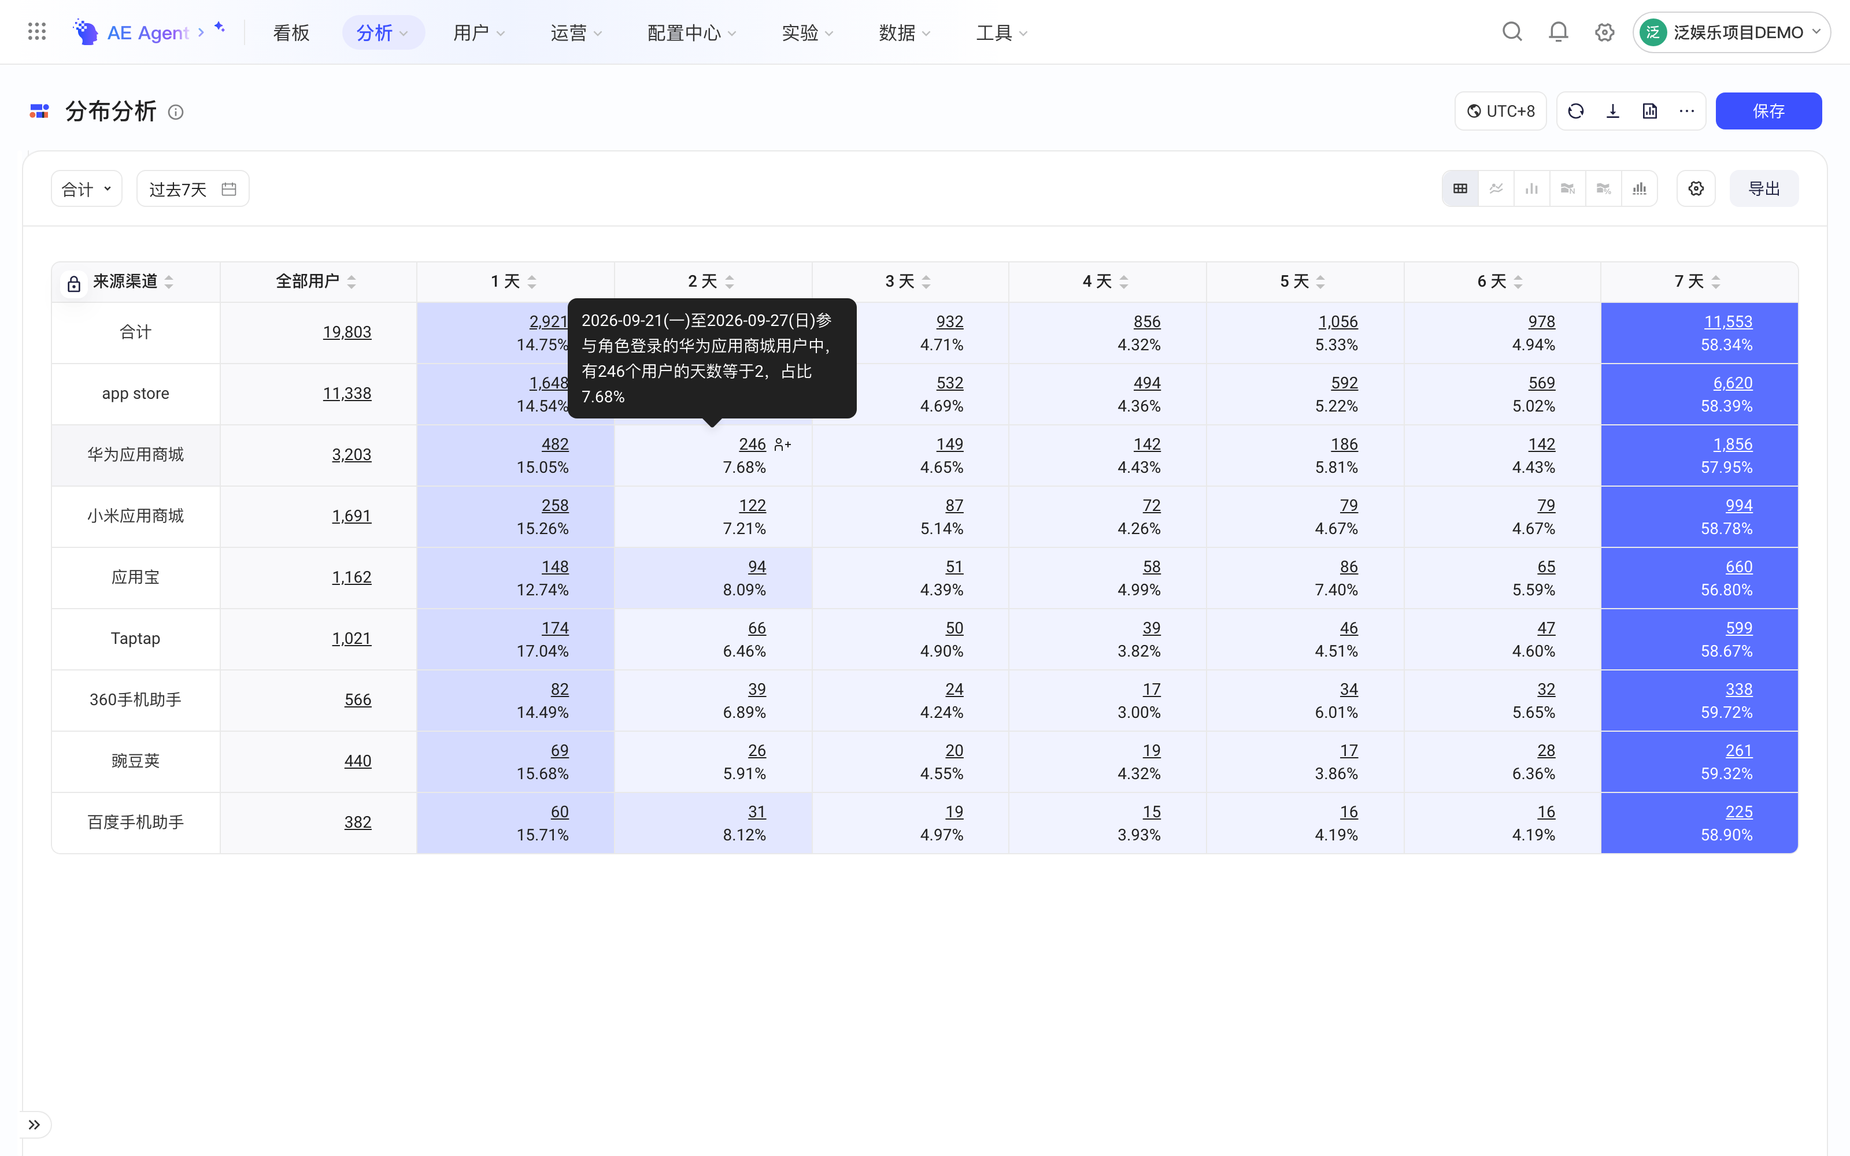Open the 过去7天 date range picker
This screenshot has height=1156, width=1850.
tap(193, 189)
